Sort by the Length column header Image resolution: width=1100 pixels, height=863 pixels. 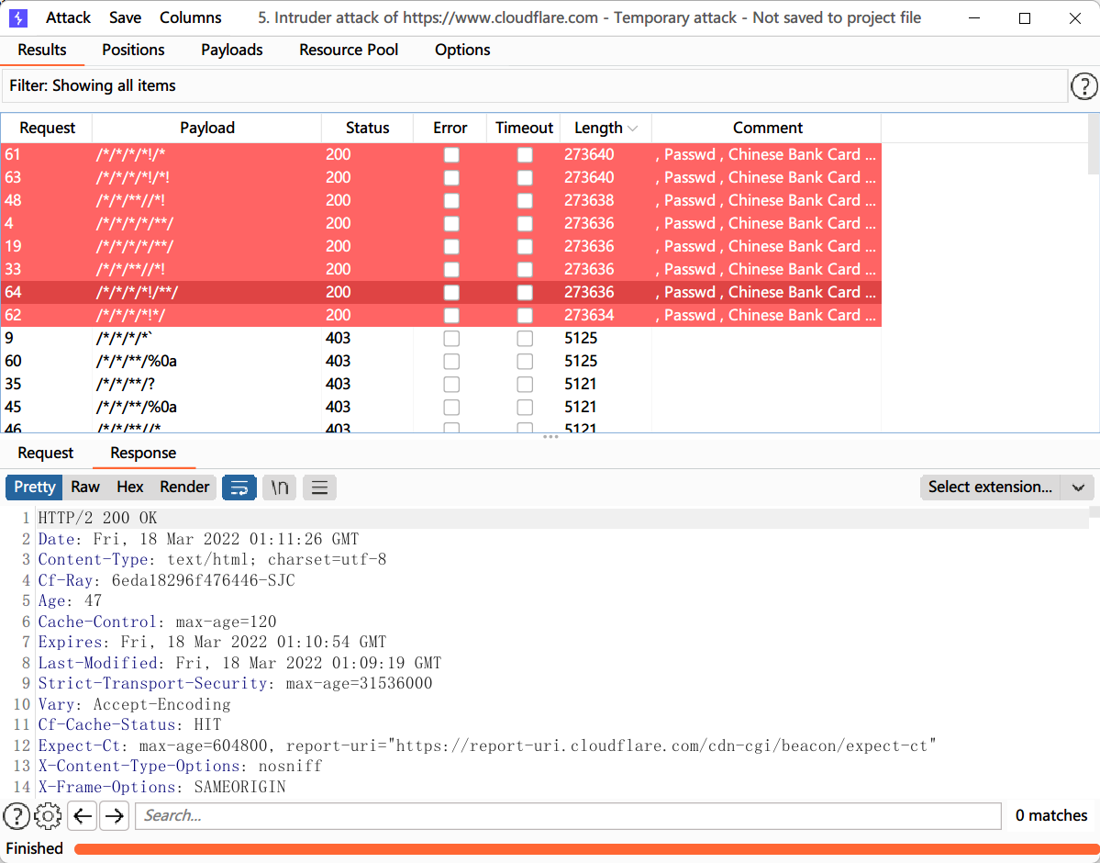click(606, 128)
